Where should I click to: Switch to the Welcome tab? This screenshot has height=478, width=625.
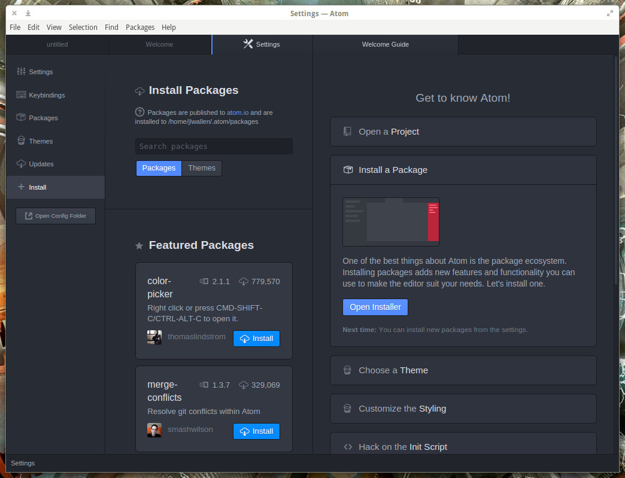click(159, 44)
